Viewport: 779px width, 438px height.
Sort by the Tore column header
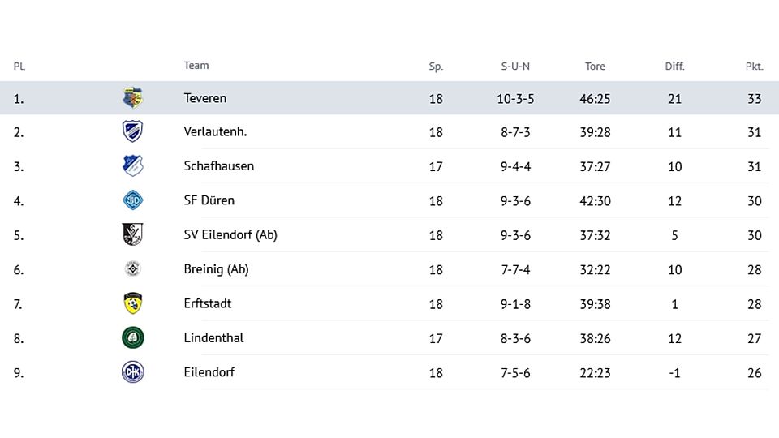(x=595, y=66)
